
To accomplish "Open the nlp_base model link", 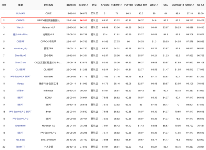I will click(x=20, y=140).
